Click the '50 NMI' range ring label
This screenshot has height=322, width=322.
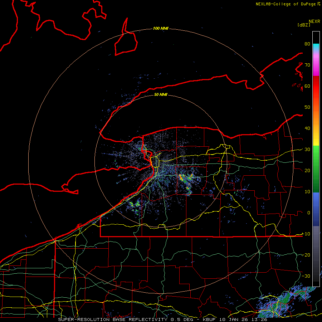[161, 95]
